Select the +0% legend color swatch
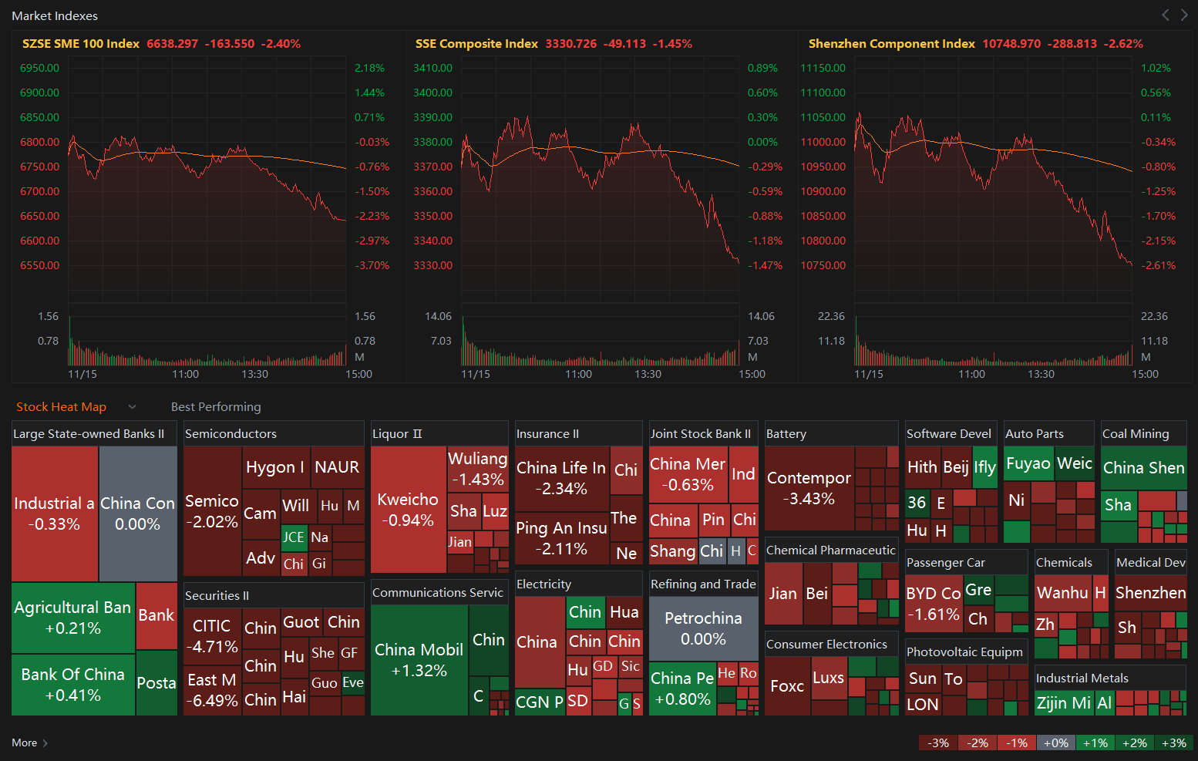This screenshot has height=761, width=1198. (x=1056, y=743)
